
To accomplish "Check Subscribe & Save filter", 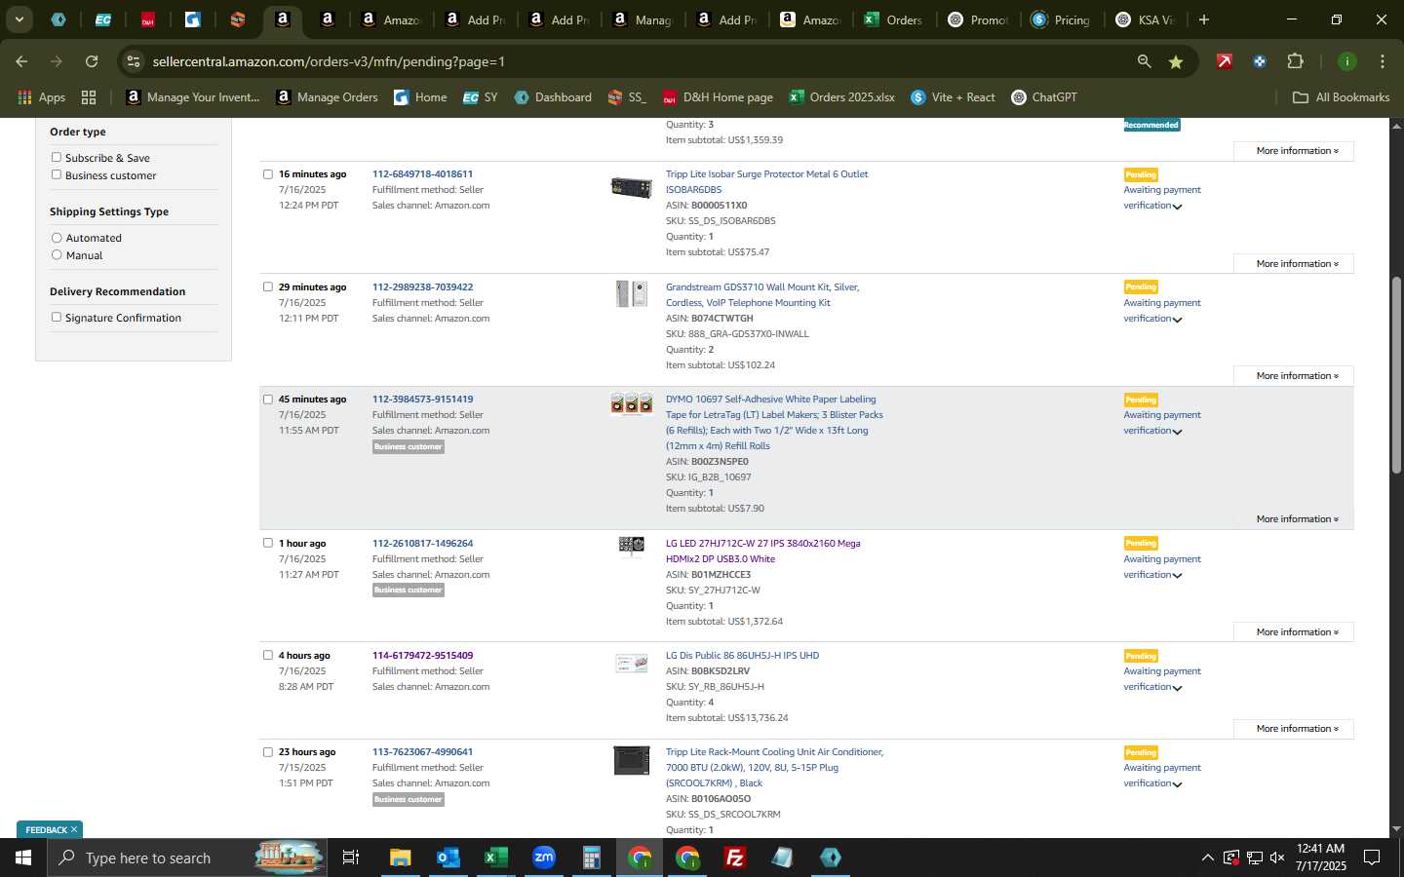I will point(57,157).
